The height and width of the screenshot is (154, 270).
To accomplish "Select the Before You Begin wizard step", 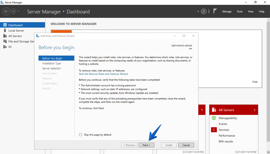I will tap(56, 58).
